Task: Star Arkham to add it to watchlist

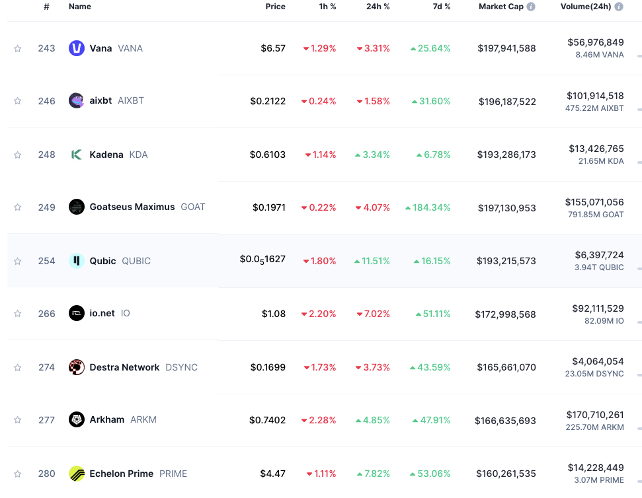Action: pos(17,419)
